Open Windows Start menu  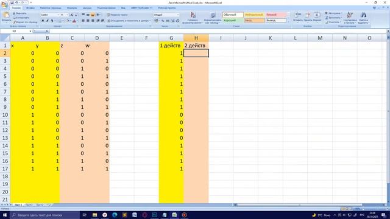point(5,215)
